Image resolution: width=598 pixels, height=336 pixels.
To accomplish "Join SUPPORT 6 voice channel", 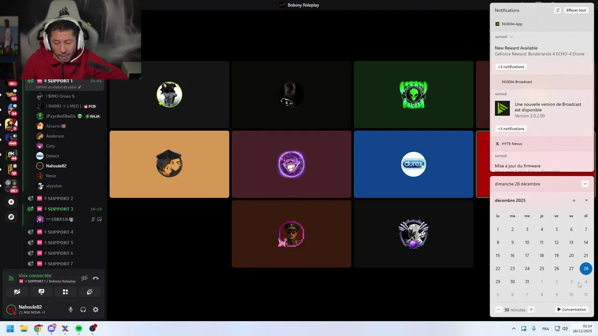I will [64, 253].
